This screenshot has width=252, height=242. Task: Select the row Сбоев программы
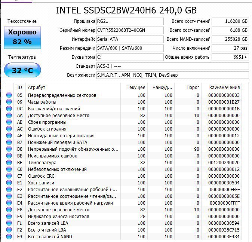pyautogui.click(x=123, y=122)
